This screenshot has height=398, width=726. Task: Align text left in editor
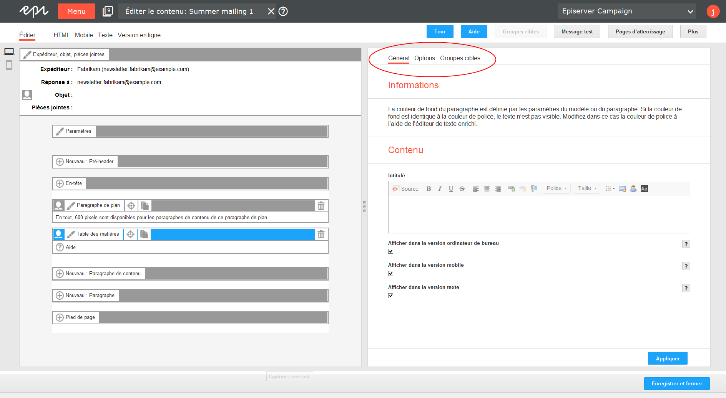(x=475, y=188)
